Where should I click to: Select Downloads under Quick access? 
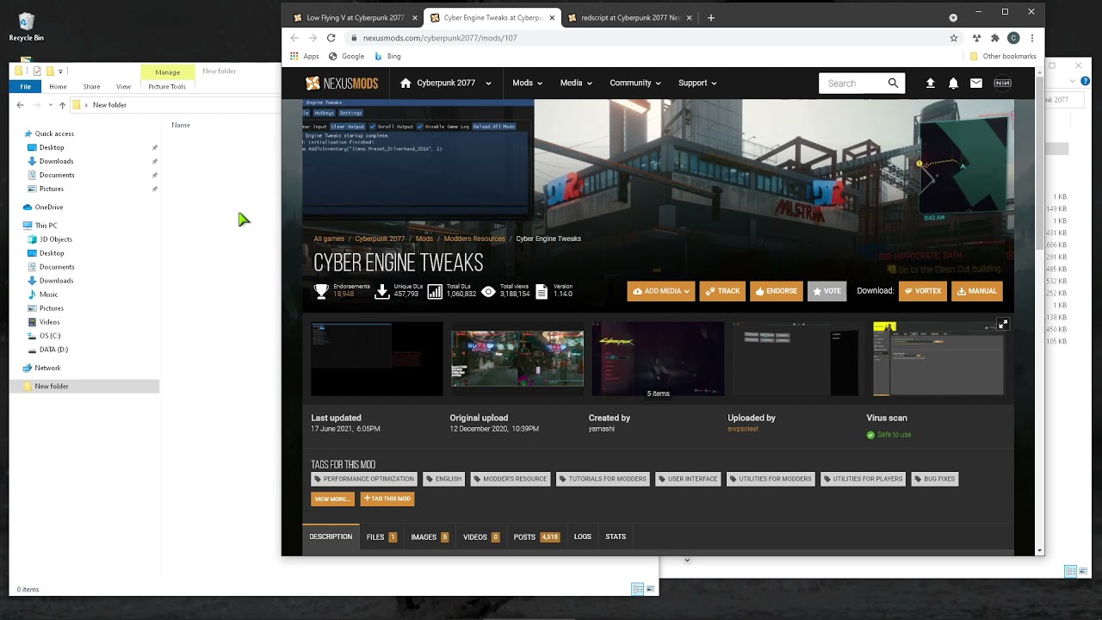click(x=56, y=161)
